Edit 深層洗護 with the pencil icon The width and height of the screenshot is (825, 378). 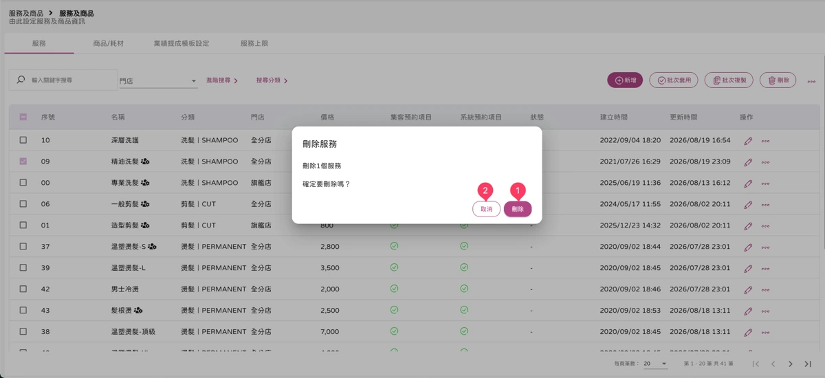(748, 141)
